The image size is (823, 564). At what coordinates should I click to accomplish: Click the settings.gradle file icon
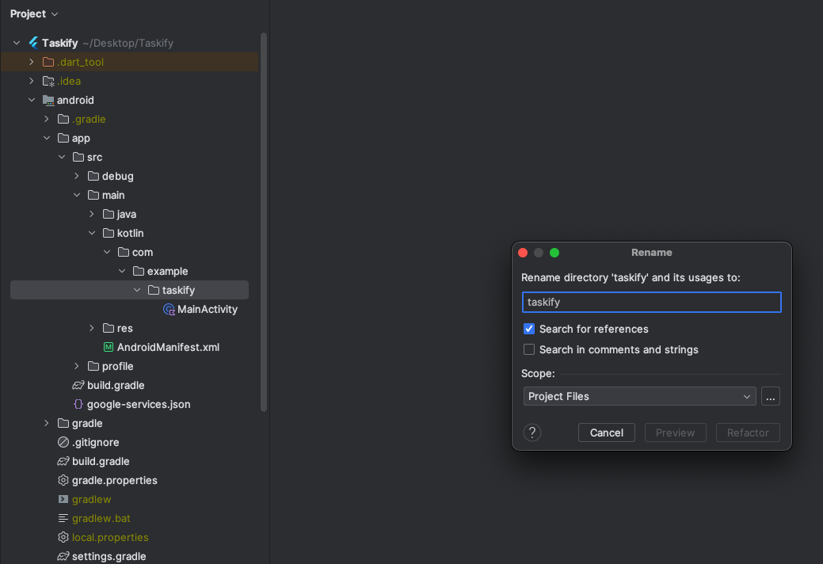coord(63,557)
